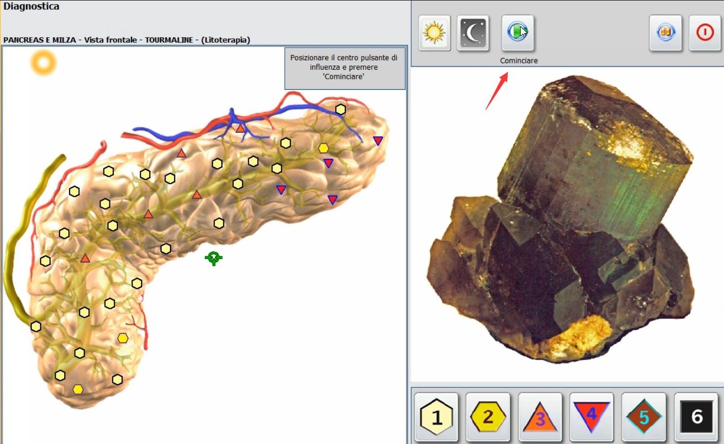Select the yellow hexagon level 2 button
724x444 pixels.
click(488, 417)
